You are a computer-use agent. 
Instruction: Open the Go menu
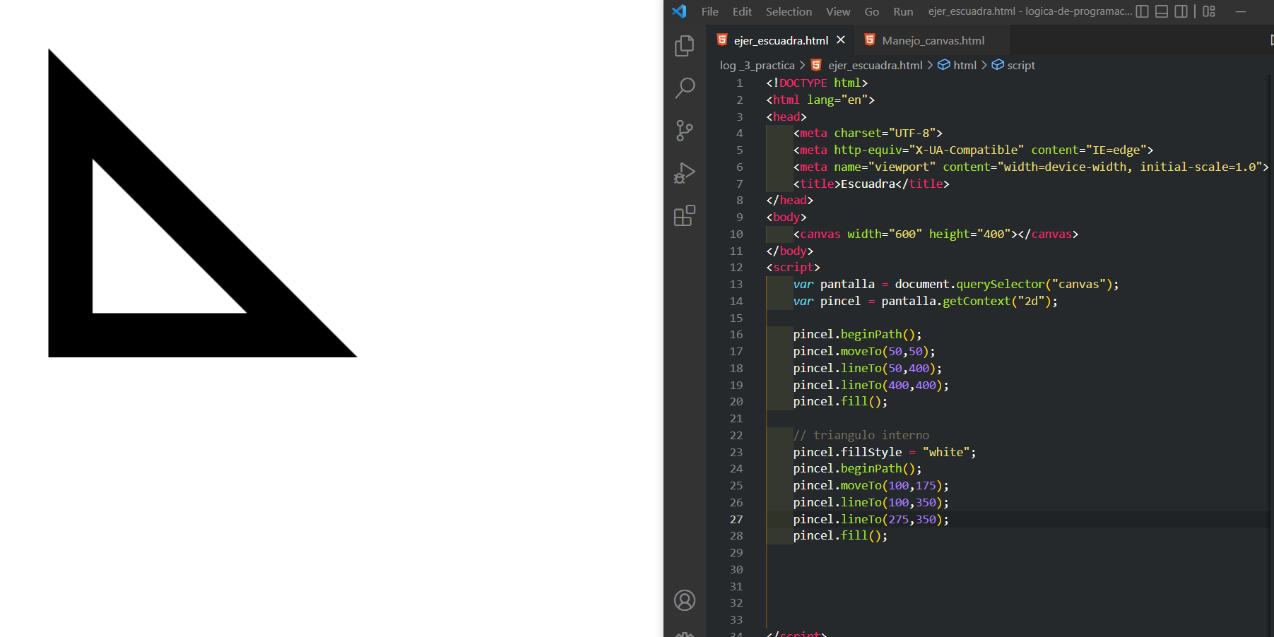point(872,11)
